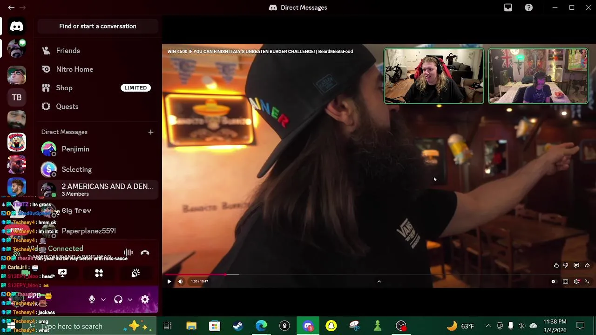The image size is (596, 335).
Task: Open system volume control in tray
Action: click(521, 326)
